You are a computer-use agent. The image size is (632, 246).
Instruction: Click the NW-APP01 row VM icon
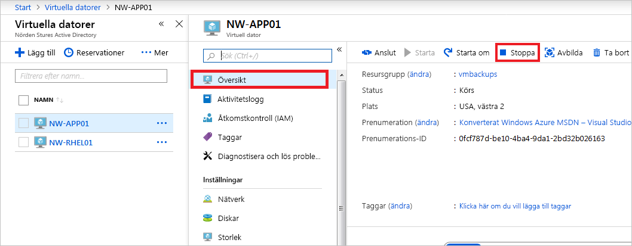[39, 123]
